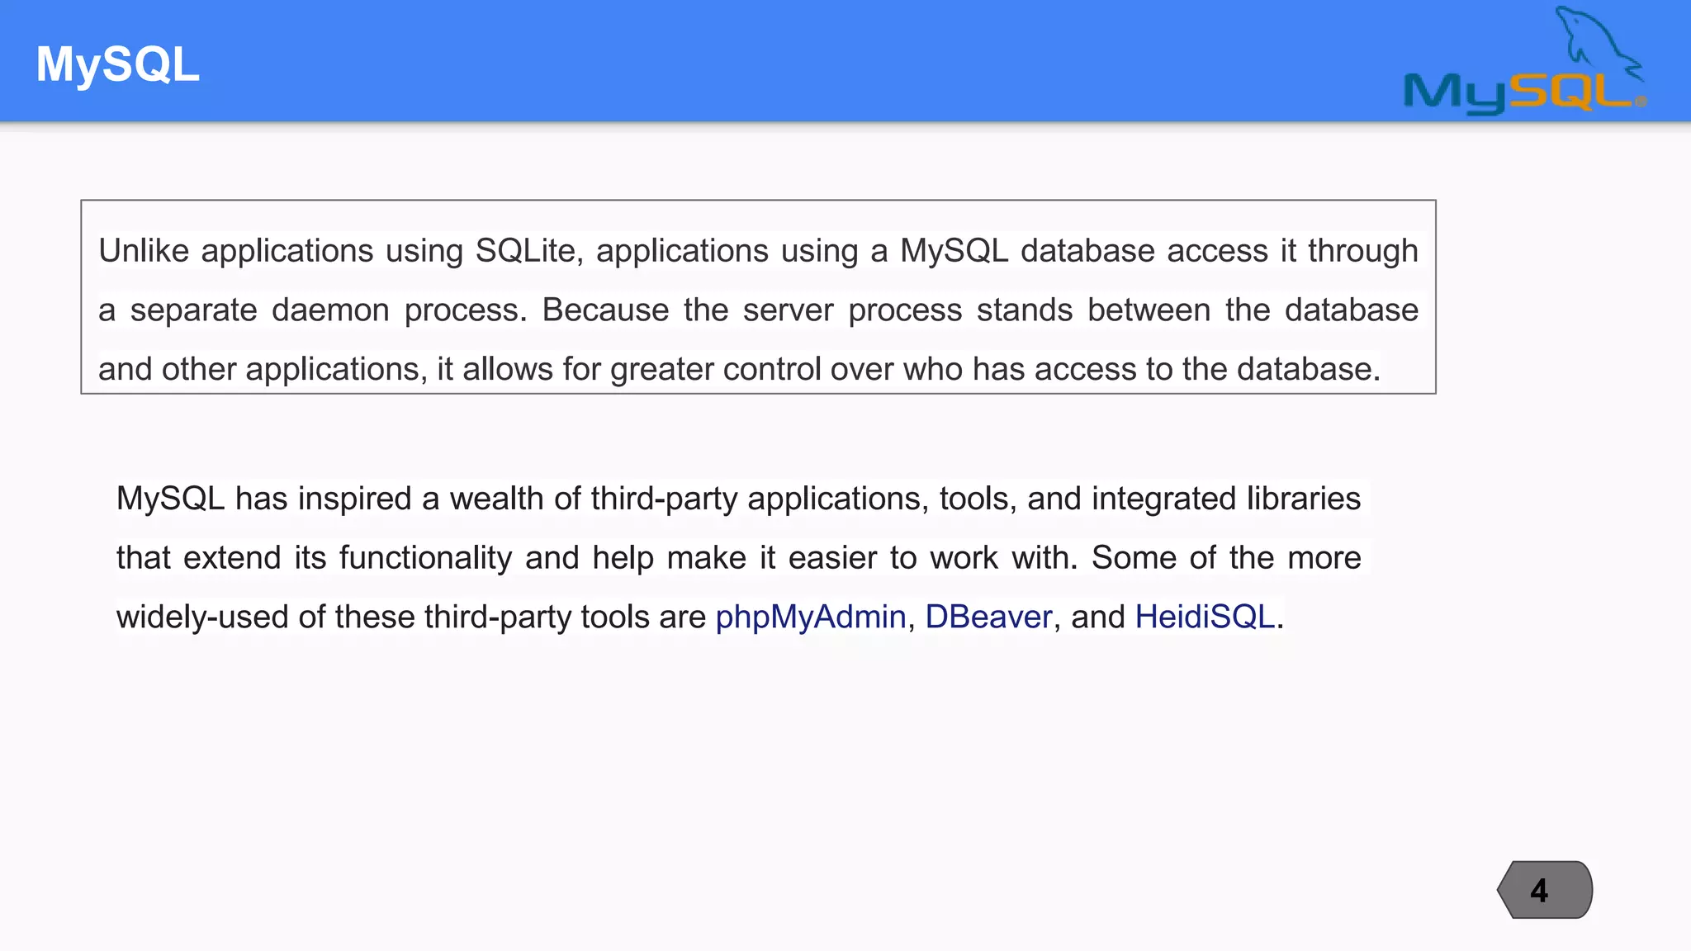Click text 'and other applications, it allows'

click(326, 369)
